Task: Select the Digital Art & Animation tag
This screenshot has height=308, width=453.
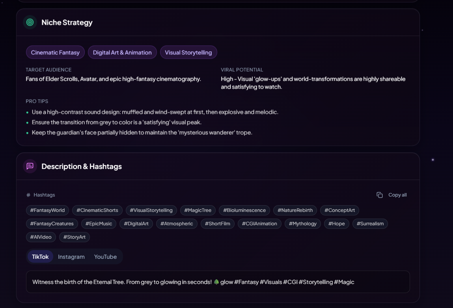Action: (122, 52)
